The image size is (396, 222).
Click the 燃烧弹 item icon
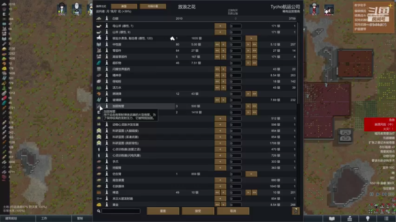coord(99,94)
